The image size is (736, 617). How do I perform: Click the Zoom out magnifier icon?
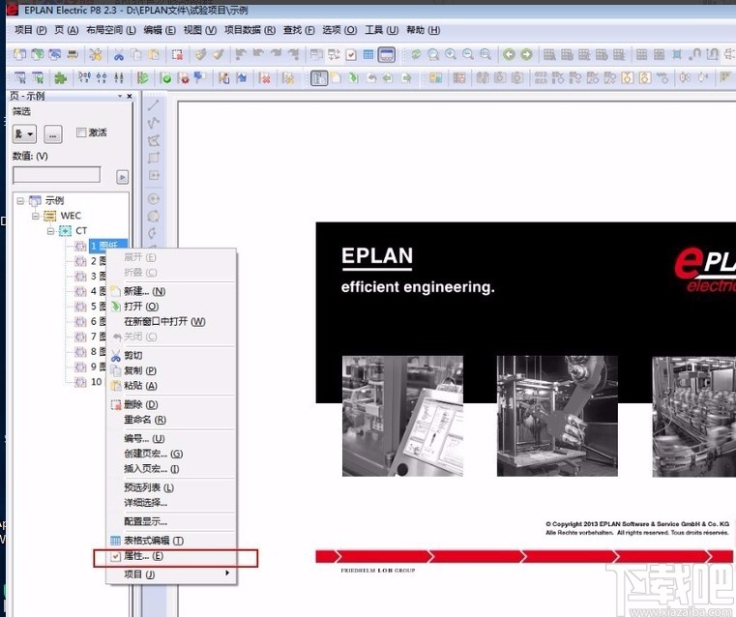(468, 55)
